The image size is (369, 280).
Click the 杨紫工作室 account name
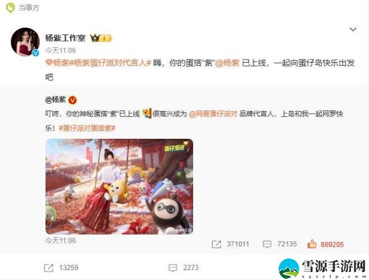click(x=65, y=38)
